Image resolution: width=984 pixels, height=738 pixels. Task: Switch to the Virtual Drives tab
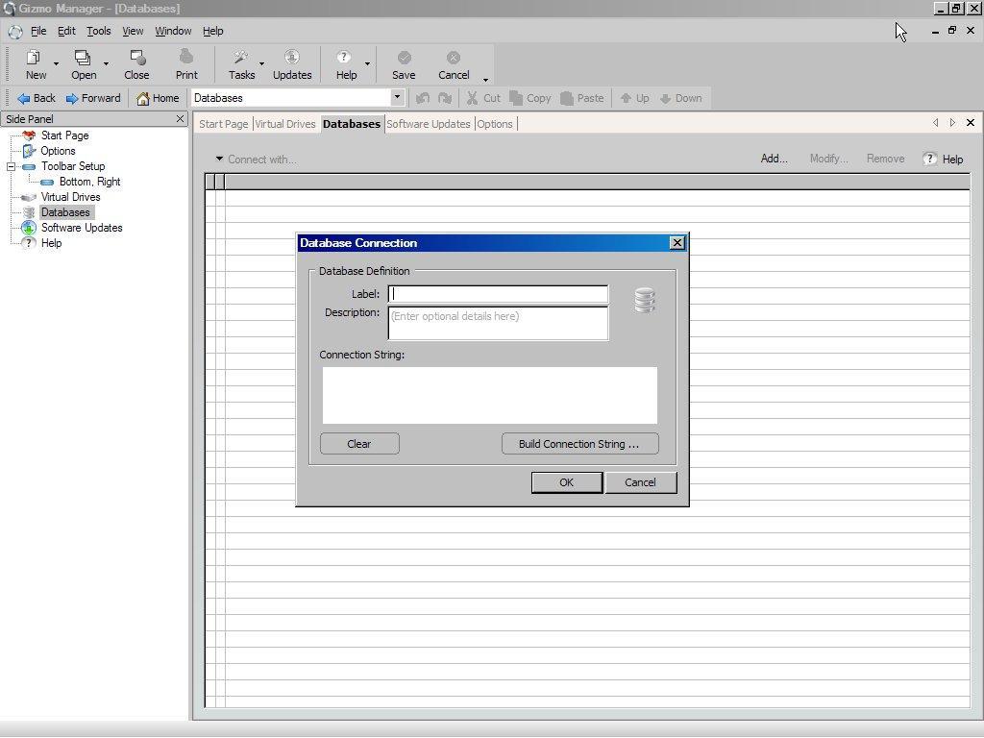click(x=285, y=123)
